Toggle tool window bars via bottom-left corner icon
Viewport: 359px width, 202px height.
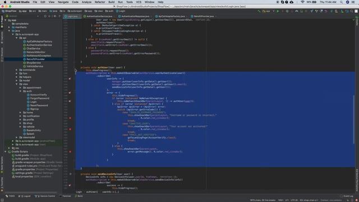[x=2, y=200]
